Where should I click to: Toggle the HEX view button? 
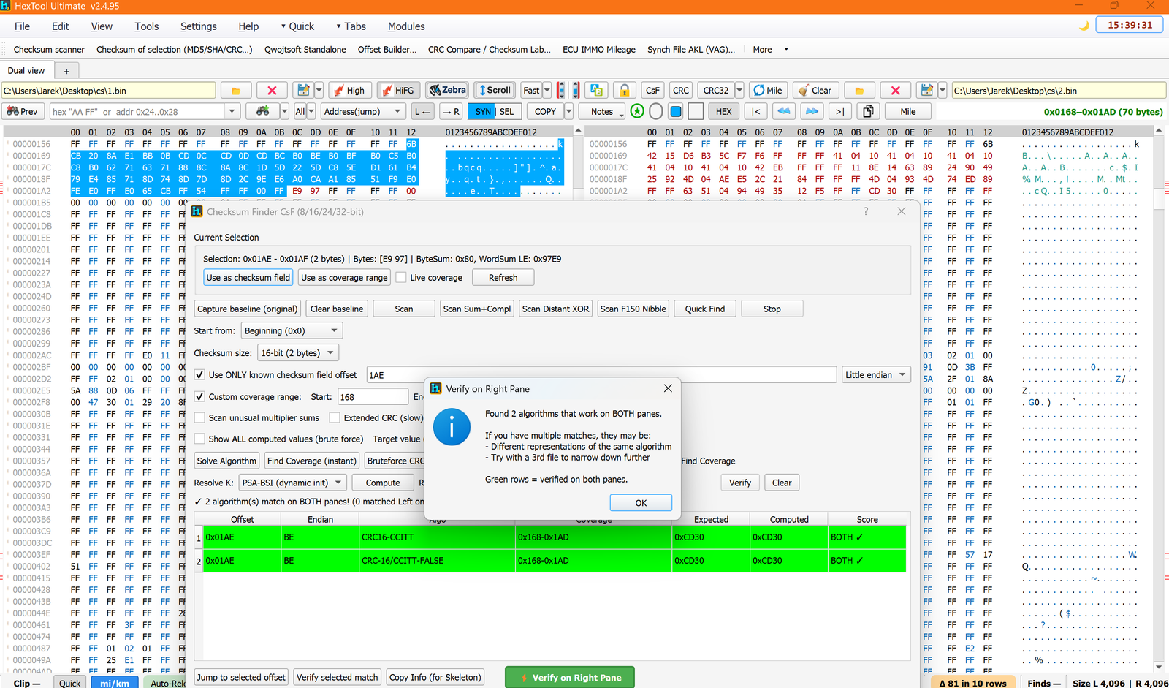(723, 111)
